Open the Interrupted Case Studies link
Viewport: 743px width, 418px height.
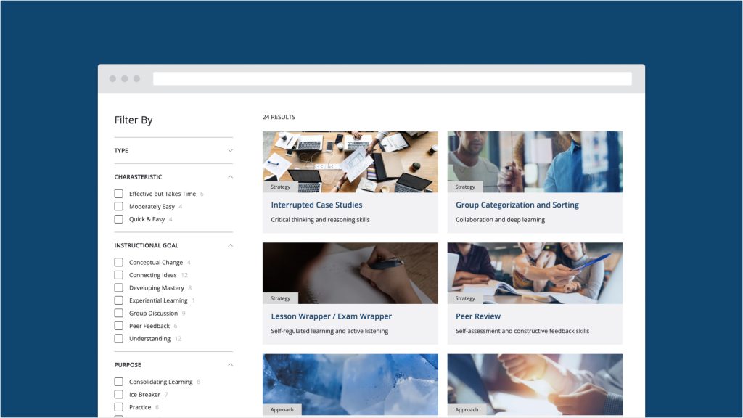316,205
